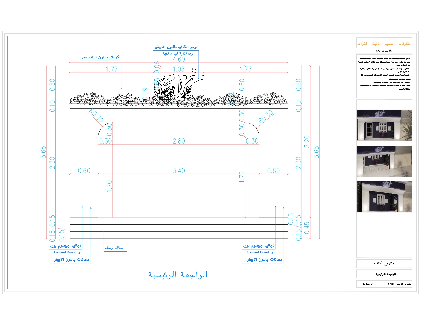Click the large blue 'الواجهة الرئيسية' drawing title

click(x=178, y=275)
